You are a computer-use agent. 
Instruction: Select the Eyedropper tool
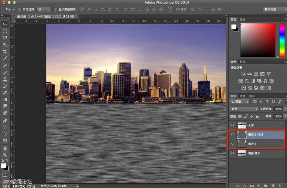(5, 58)
